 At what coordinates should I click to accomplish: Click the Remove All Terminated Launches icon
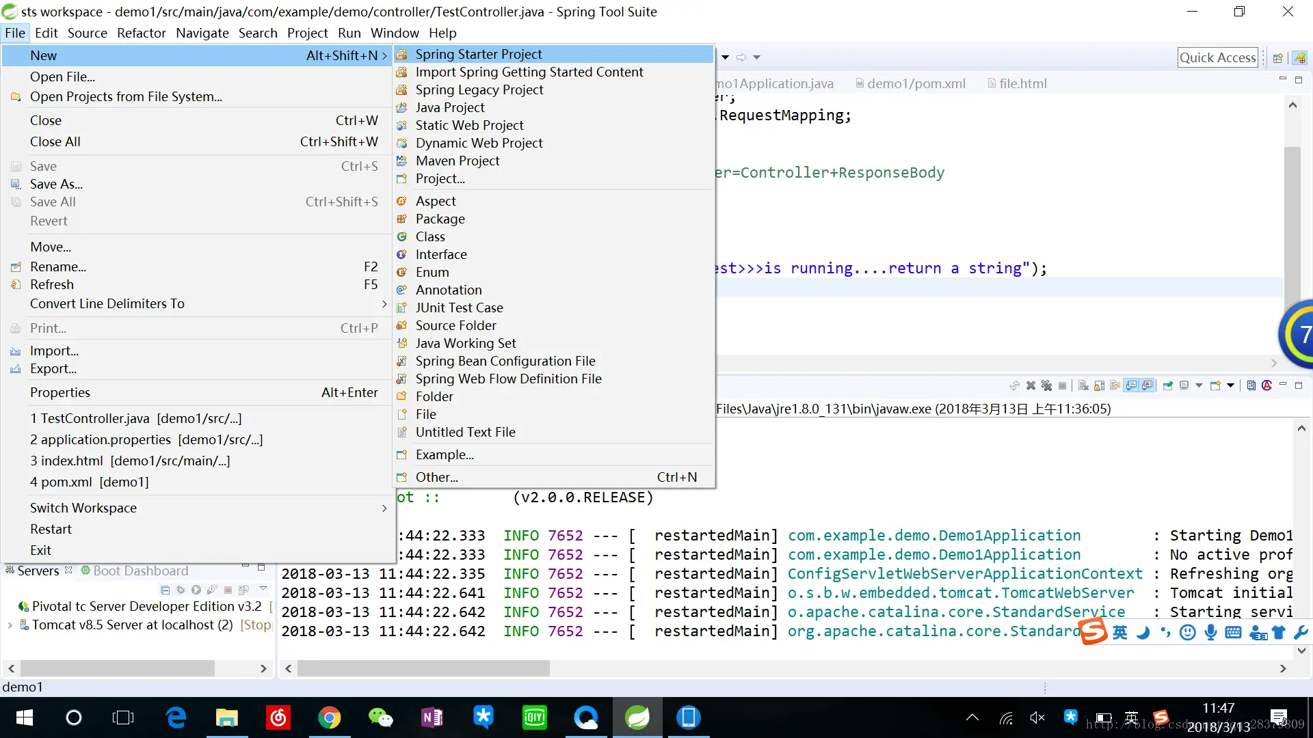coord(1046,386)
